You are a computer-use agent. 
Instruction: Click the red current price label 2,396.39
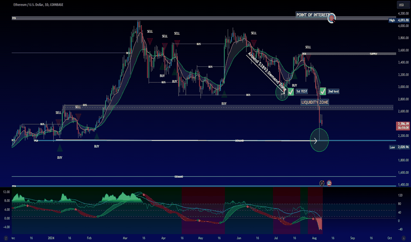403,125
